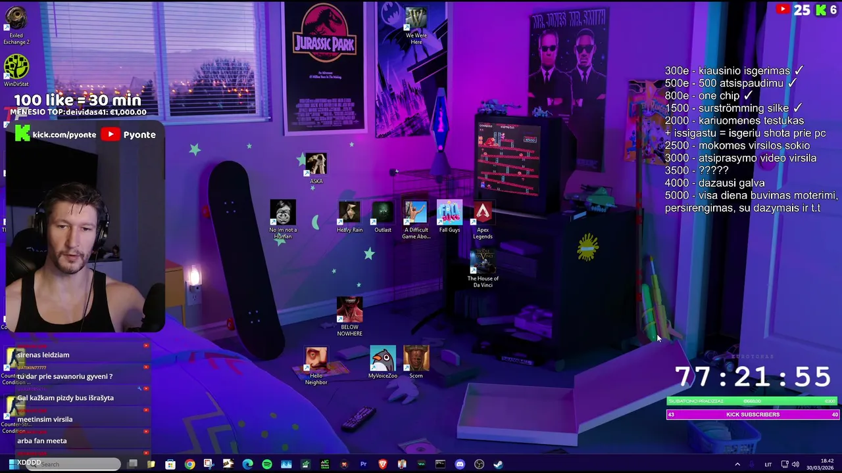Launch the BELOW NOWHERE desktop shortcut
This screenshot has height=473, width=842.
349,317
